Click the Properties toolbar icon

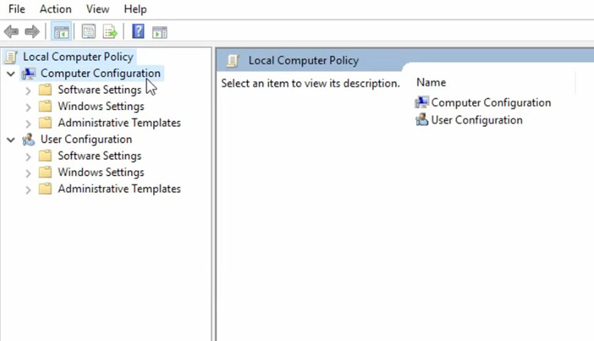tap(89, 32)
